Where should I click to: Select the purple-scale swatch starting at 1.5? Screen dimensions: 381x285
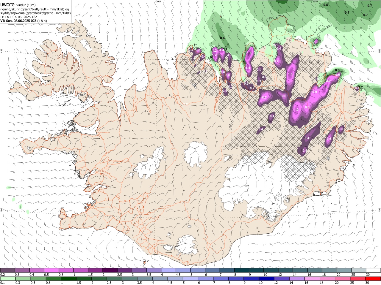point(95,270)
